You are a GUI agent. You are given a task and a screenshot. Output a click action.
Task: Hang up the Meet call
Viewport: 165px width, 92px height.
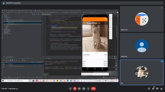pyautogui.click(x=93, y=89)
